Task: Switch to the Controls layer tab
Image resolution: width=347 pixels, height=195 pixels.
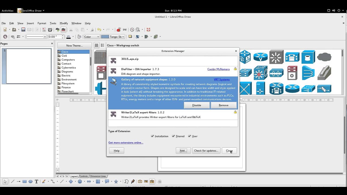Action: [x=83, y=176]
